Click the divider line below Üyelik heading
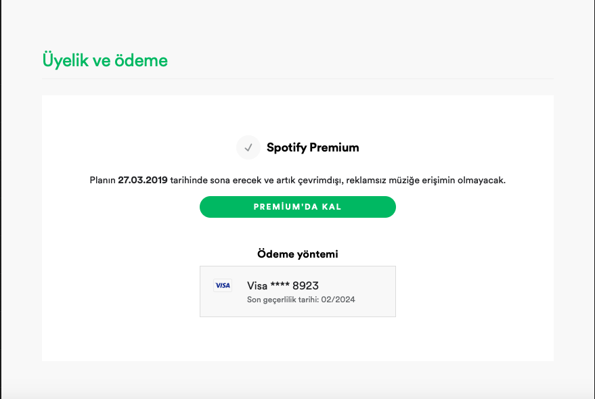 (x=298, y=79)
